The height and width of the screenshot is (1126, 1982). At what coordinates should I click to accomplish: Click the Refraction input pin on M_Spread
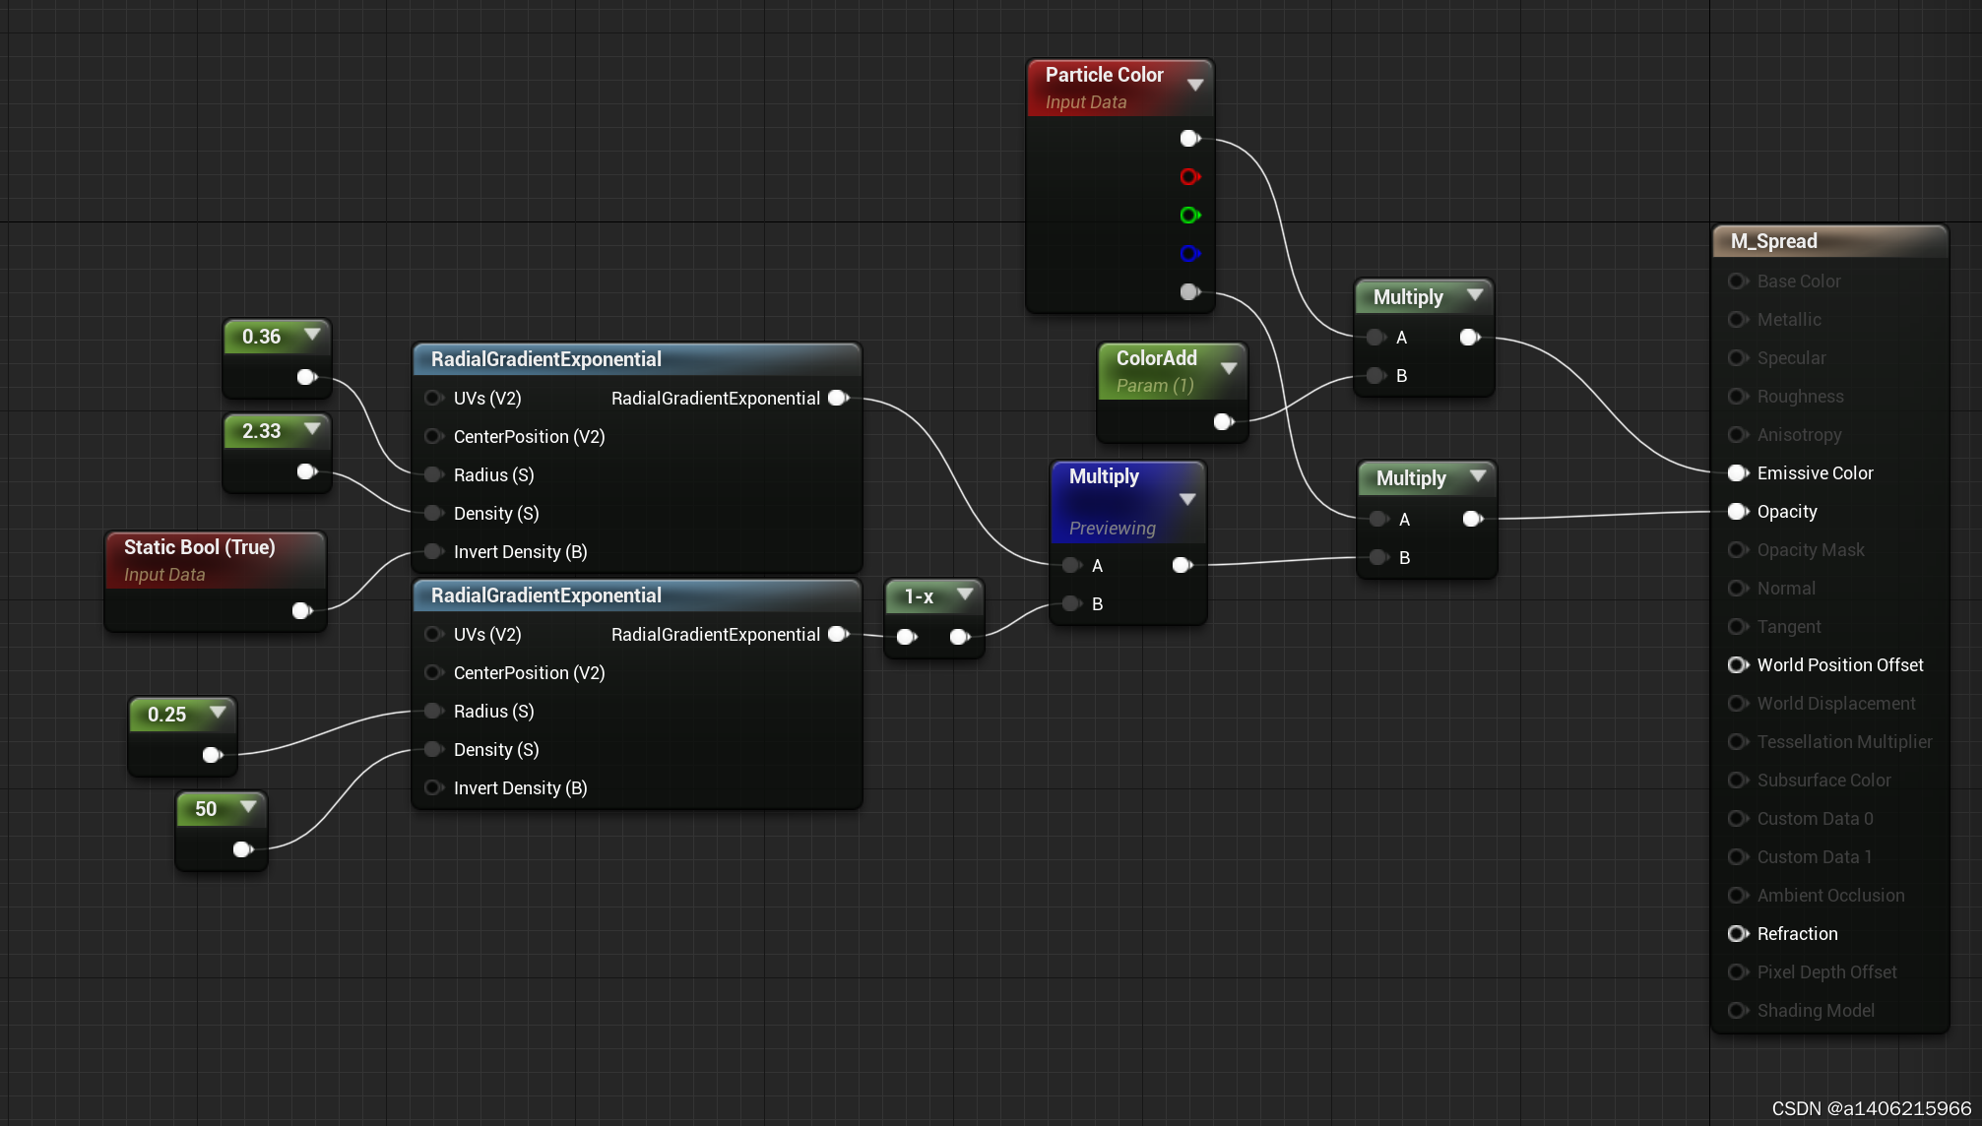coord(1737,933)
